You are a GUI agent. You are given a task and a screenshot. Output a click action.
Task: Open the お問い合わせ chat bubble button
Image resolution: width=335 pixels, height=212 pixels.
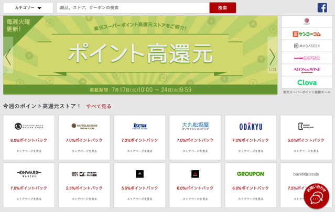coord(317,196)
